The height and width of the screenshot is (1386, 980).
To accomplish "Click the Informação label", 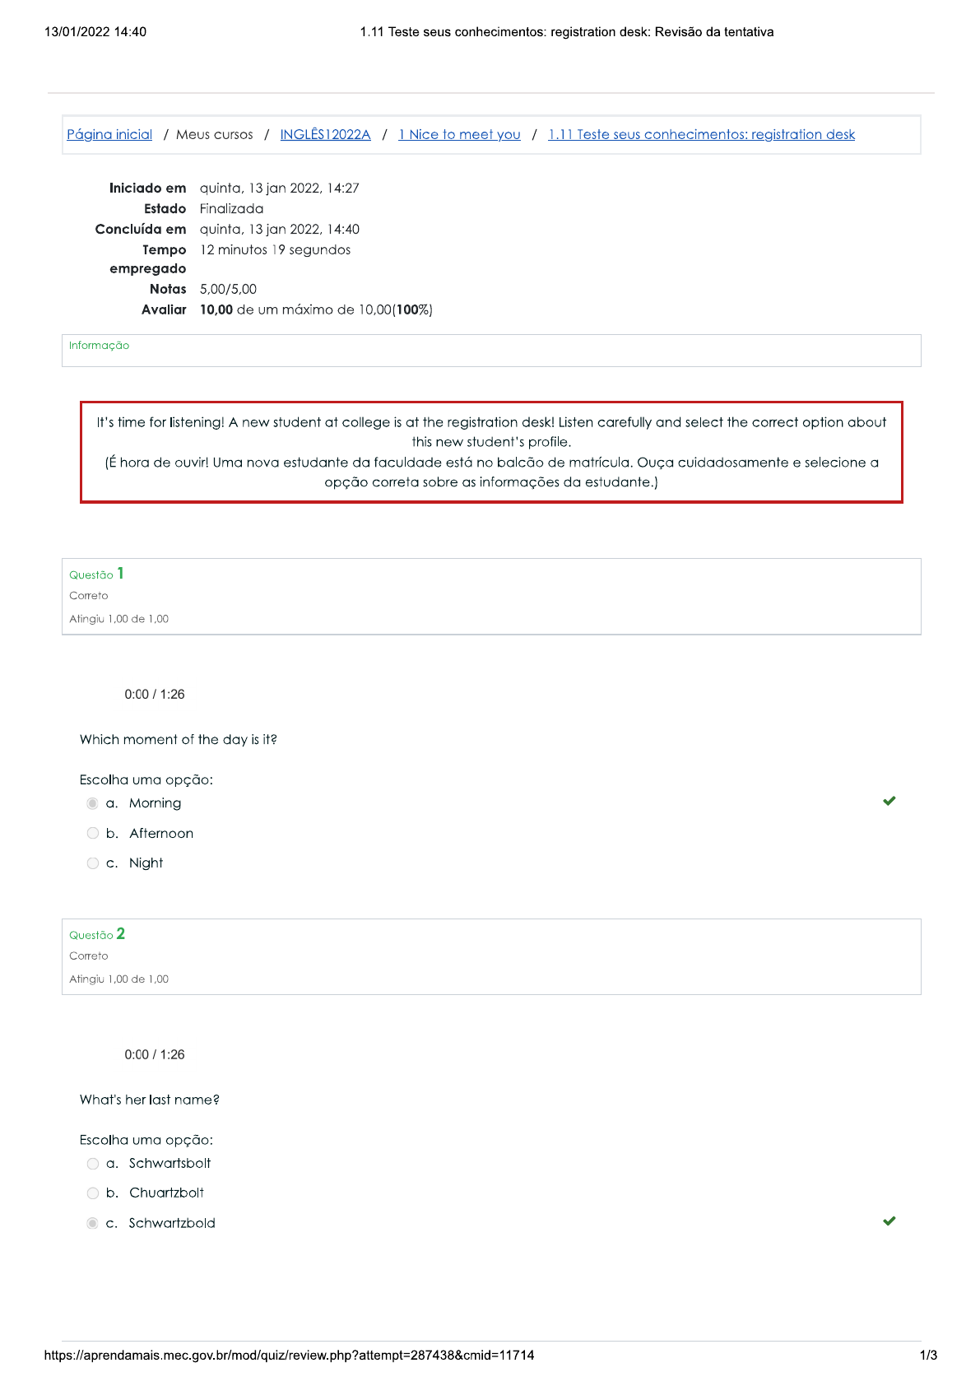I will [x=99, y=346].
